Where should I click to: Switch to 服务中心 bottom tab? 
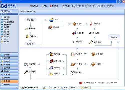tap(69, 88)
